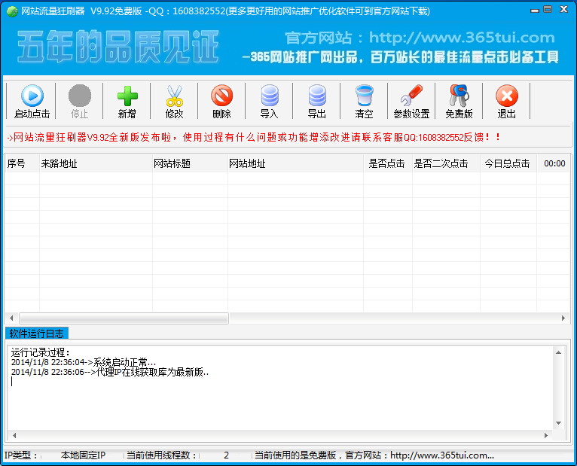Click the red V9.92 announcement text
Viewport: 577px width, 466px height.
point(254,138)
